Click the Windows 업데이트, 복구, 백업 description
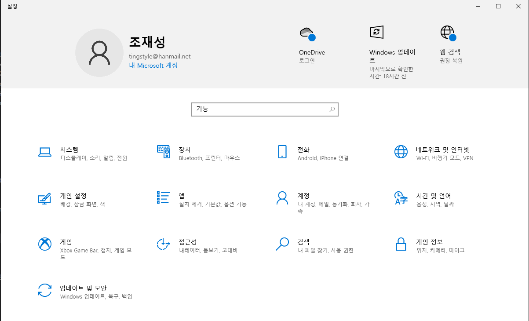The image size is (529, 321). (96, 296)
